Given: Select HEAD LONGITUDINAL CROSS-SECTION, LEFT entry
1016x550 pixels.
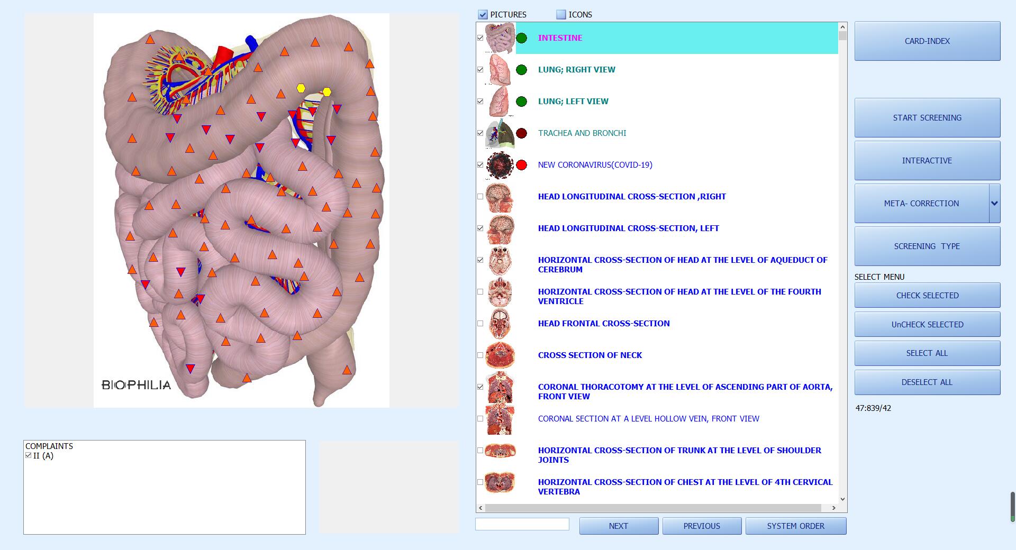Looking at the screenshot, I should 628,228.
